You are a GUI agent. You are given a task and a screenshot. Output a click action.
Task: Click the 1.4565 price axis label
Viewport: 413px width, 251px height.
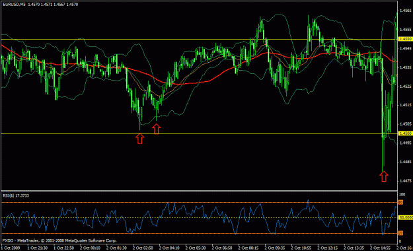406,11
